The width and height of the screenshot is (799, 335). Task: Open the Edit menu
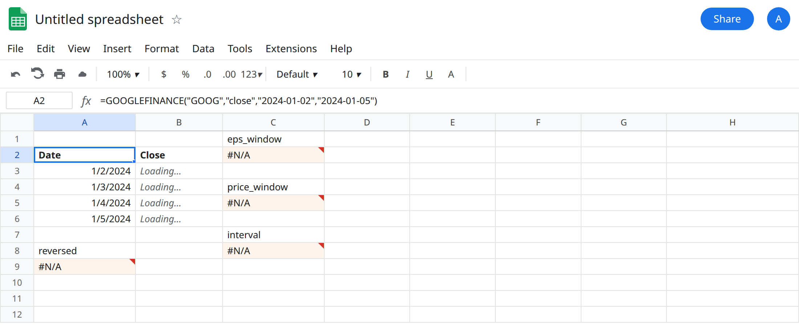pyautogui.click(x=46, y=49)
